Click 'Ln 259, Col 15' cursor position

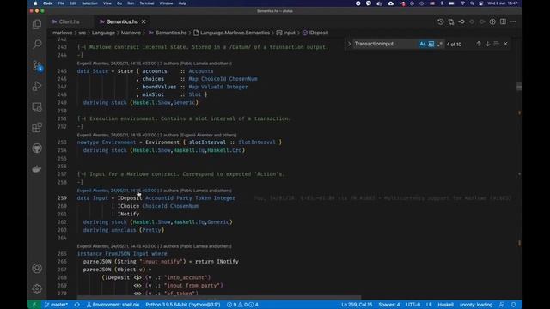tap(357, 305)
